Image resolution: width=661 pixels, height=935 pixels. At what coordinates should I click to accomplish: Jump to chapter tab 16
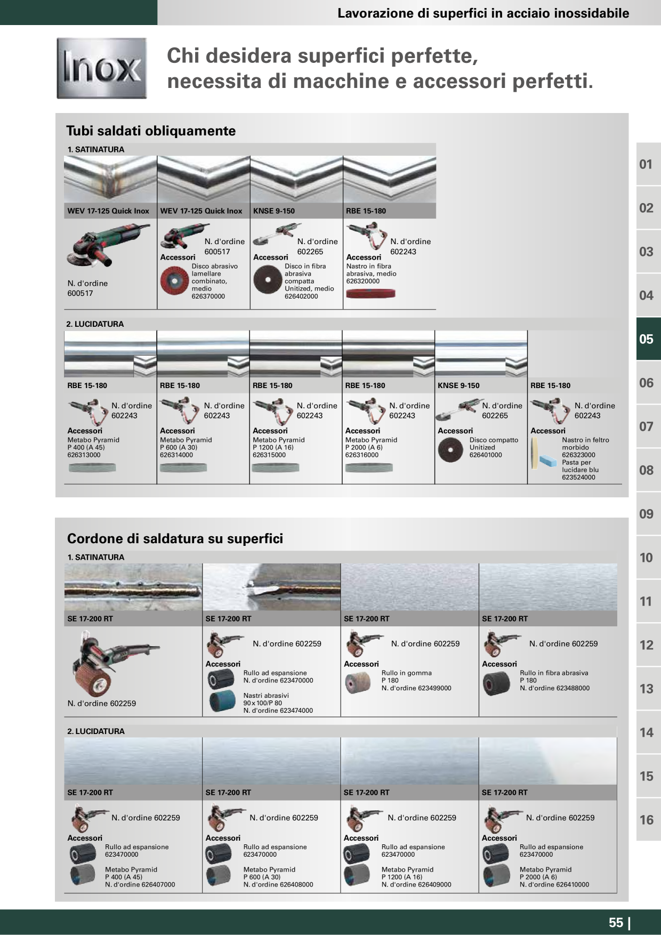point(648,820)
